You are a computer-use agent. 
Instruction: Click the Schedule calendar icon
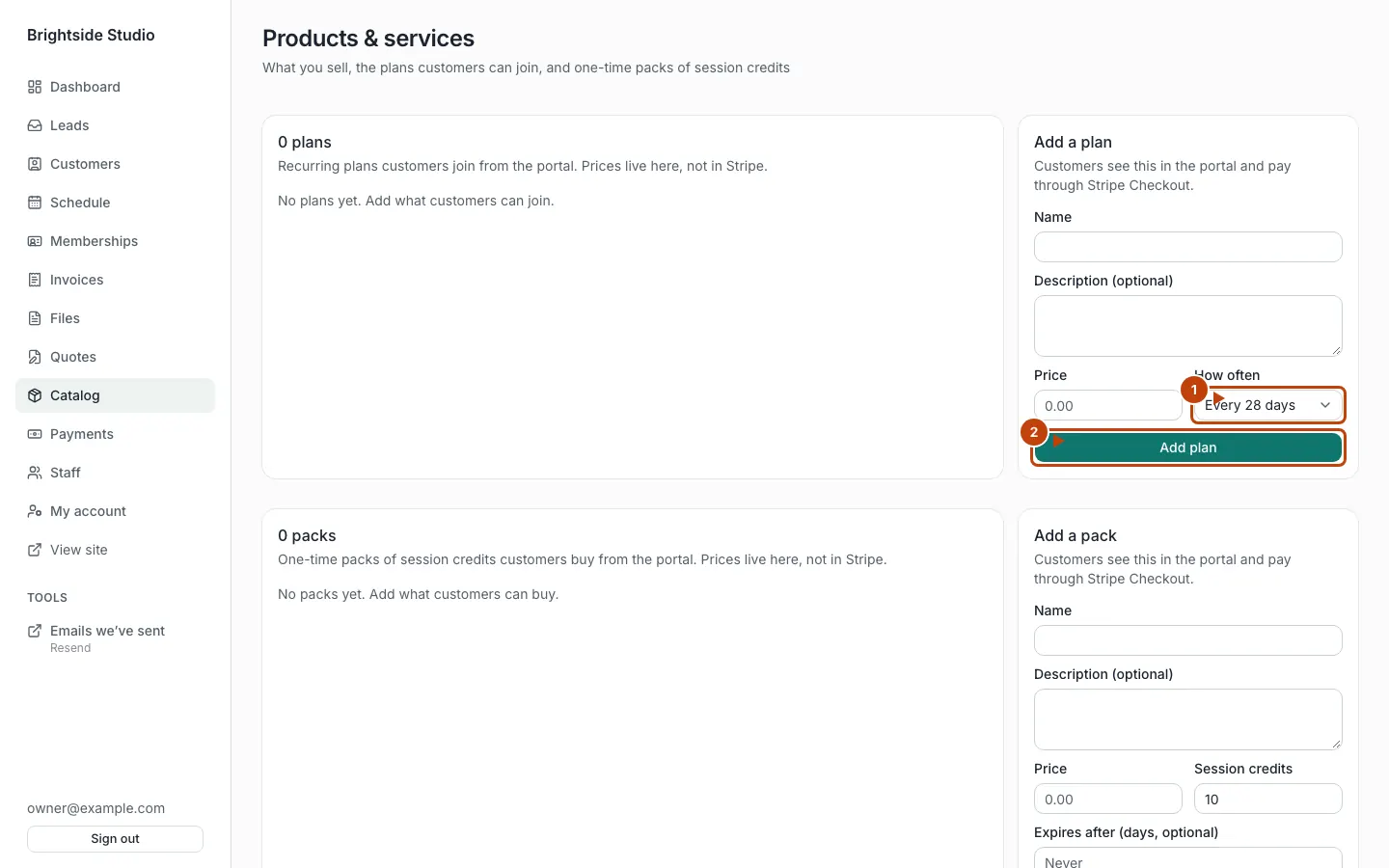tap(35, 203)
